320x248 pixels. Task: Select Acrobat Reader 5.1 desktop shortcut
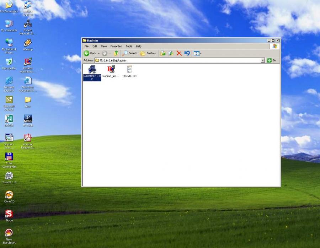(x=28, y=141)
